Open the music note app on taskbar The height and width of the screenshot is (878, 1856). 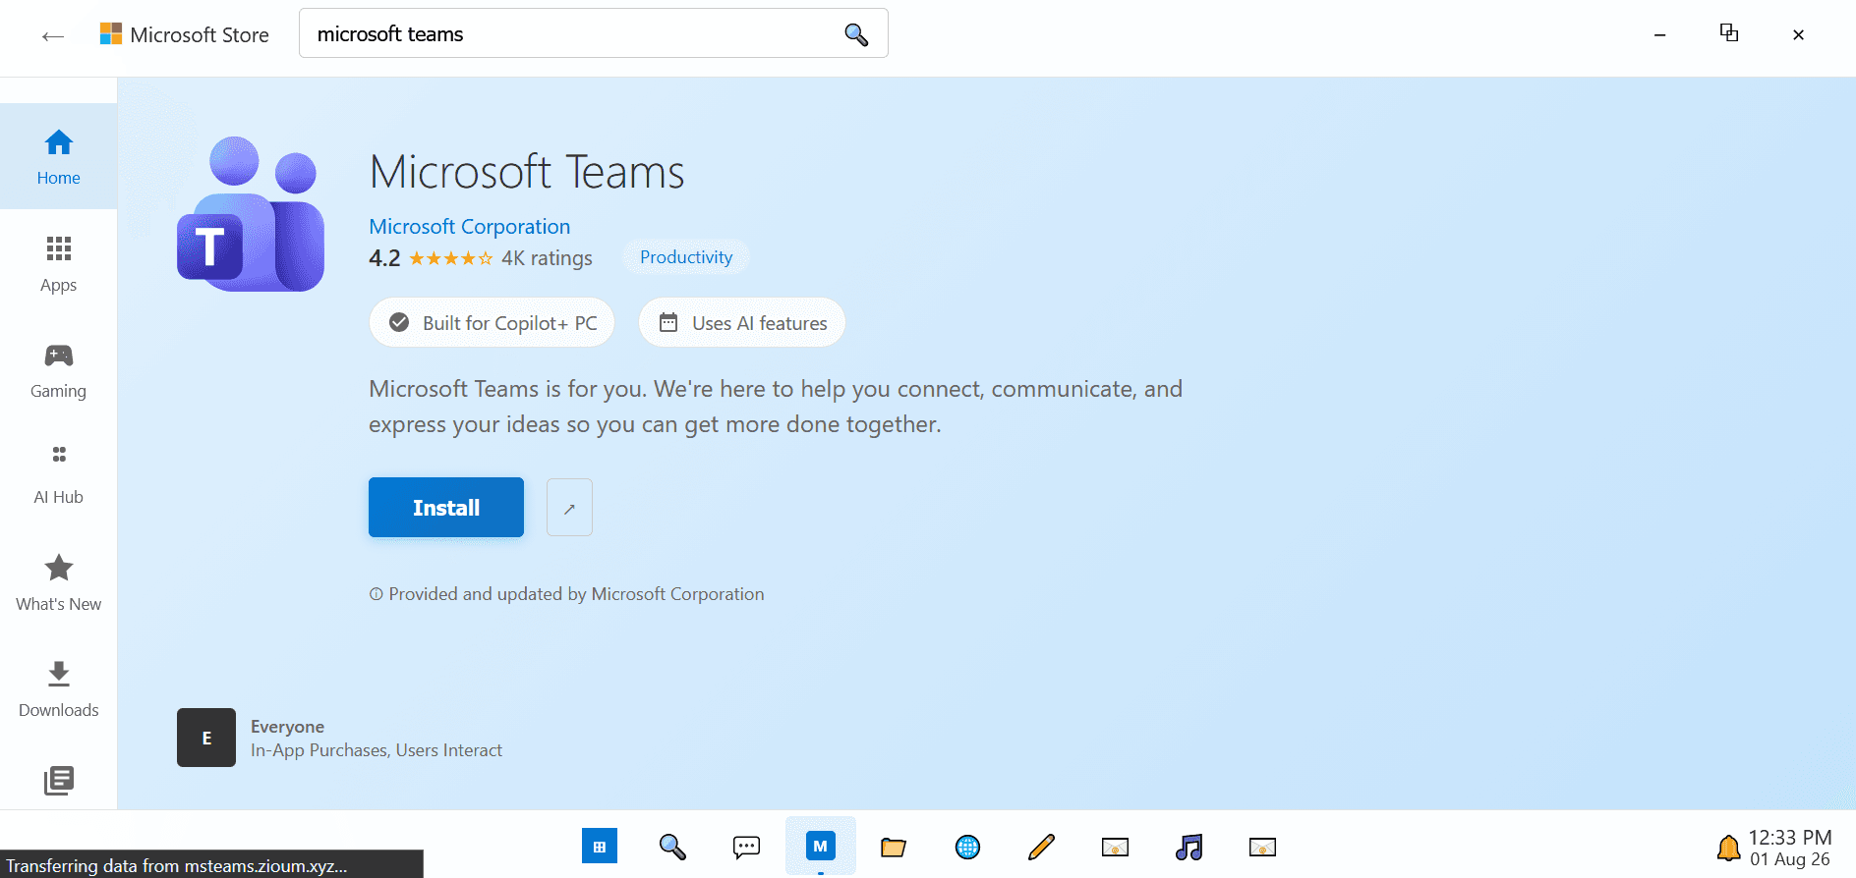click(1189, 847)
